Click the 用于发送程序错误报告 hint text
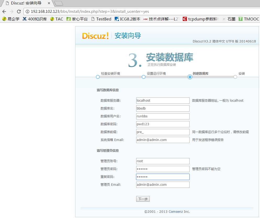This screenshot has height=218, width=260. (208, 140)
